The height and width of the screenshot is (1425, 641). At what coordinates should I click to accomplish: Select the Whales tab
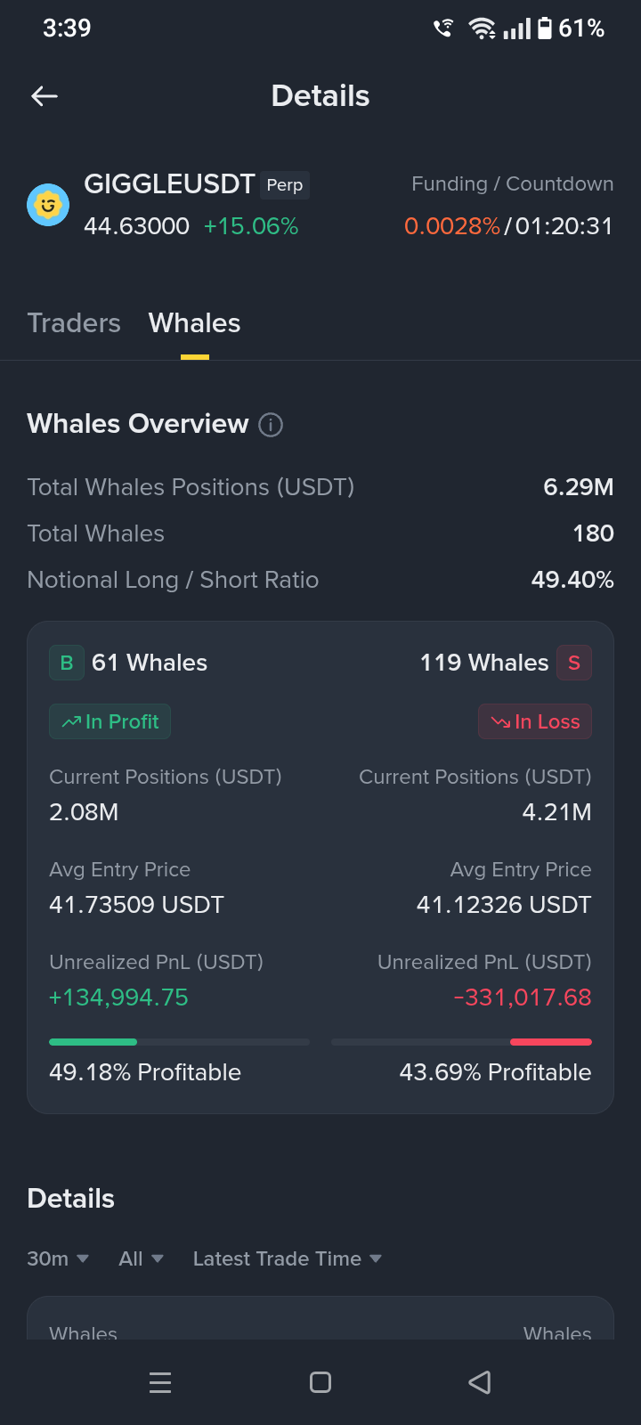coord(195,323)
